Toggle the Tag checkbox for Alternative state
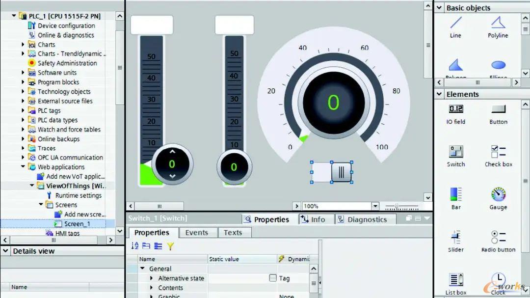 coord(272,278)
